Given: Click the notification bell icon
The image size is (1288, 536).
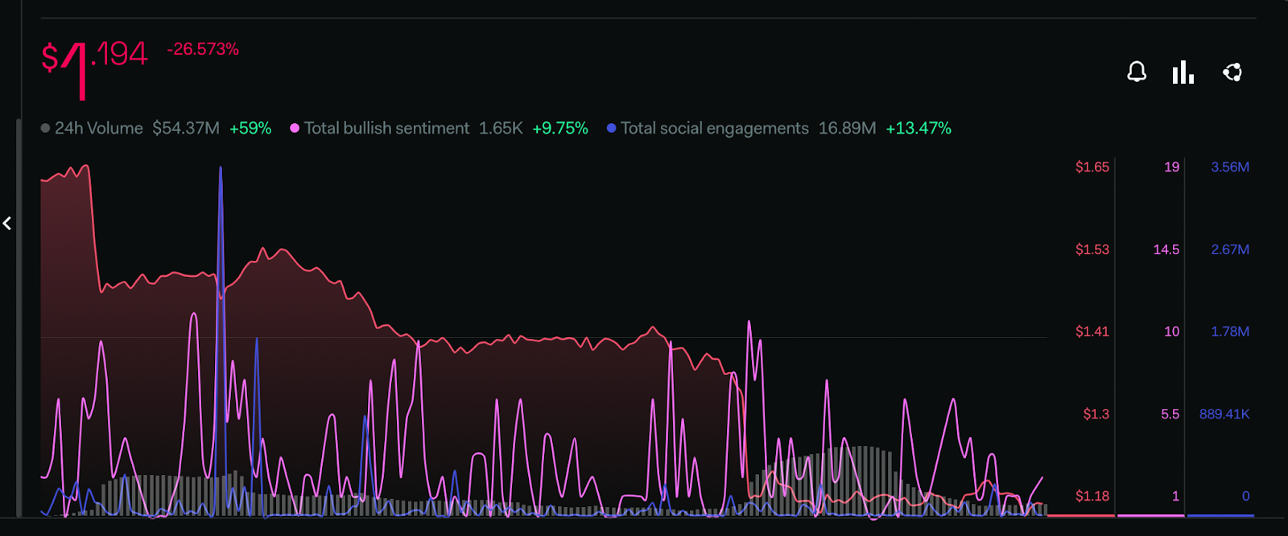Looking at the screenshot, I should click(x=1137, y=72).
